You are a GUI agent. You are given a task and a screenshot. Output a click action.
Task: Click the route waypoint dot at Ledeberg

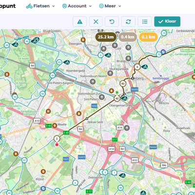133,78
